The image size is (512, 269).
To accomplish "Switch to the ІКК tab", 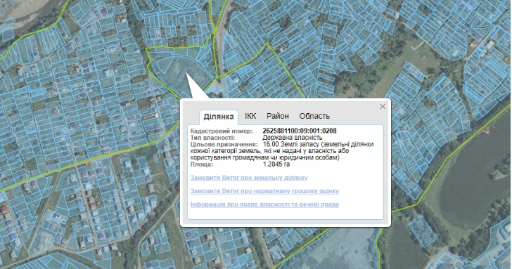I will tap(250, 116).
